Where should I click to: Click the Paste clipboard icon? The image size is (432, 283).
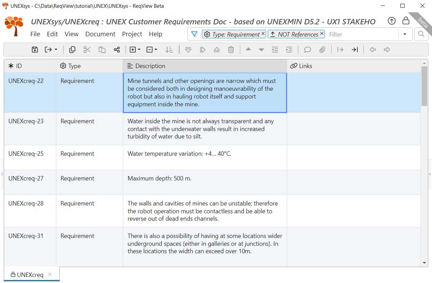click(x=102, y=50)
